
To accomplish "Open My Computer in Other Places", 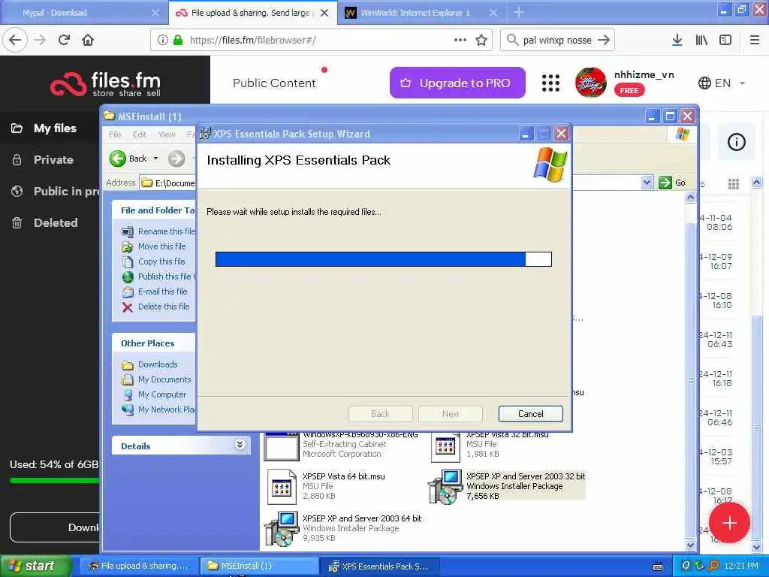I will [154, 394].
